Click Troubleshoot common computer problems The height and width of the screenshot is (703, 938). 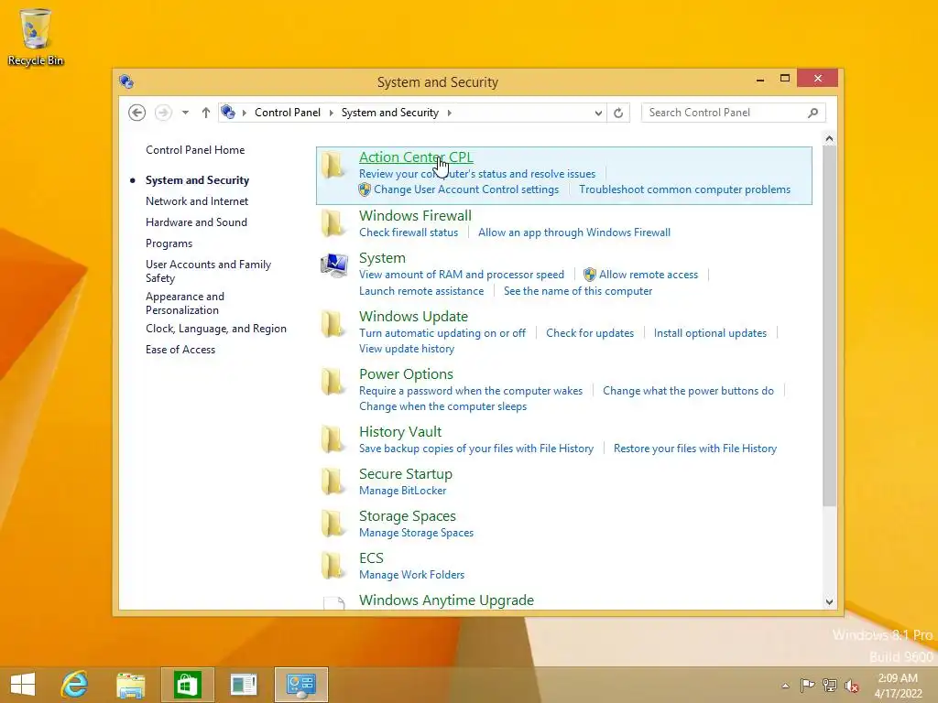[684, 189]
